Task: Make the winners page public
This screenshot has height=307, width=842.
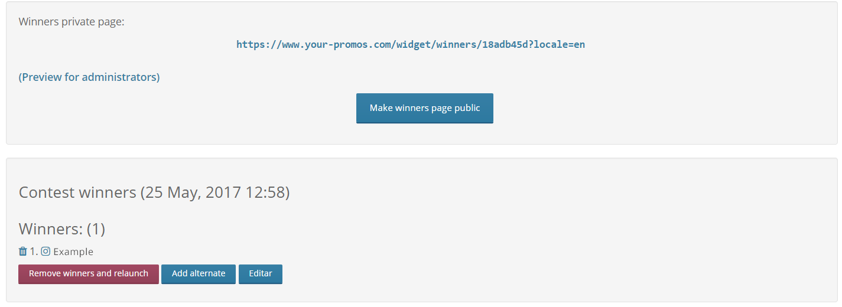Action: click(x=425, y=108)
